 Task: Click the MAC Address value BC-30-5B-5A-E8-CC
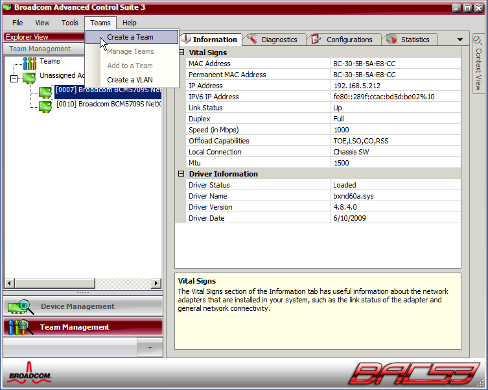[364, 64]
